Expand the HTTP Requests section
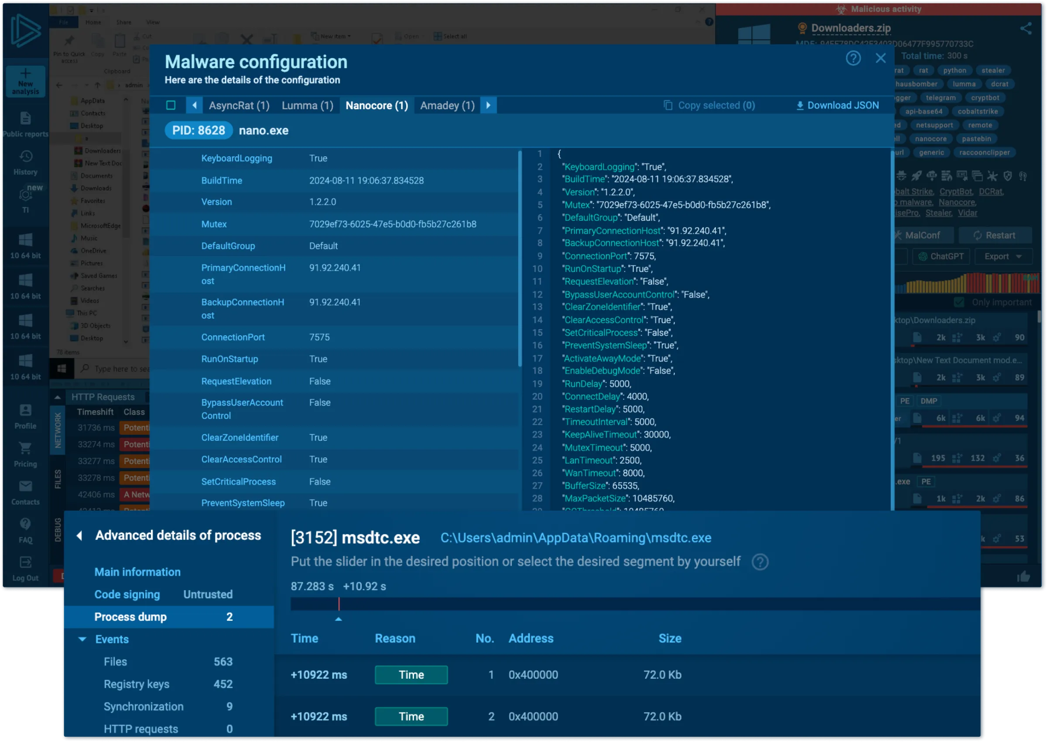Screen dimensions: 1047x742 pos(59,396)
